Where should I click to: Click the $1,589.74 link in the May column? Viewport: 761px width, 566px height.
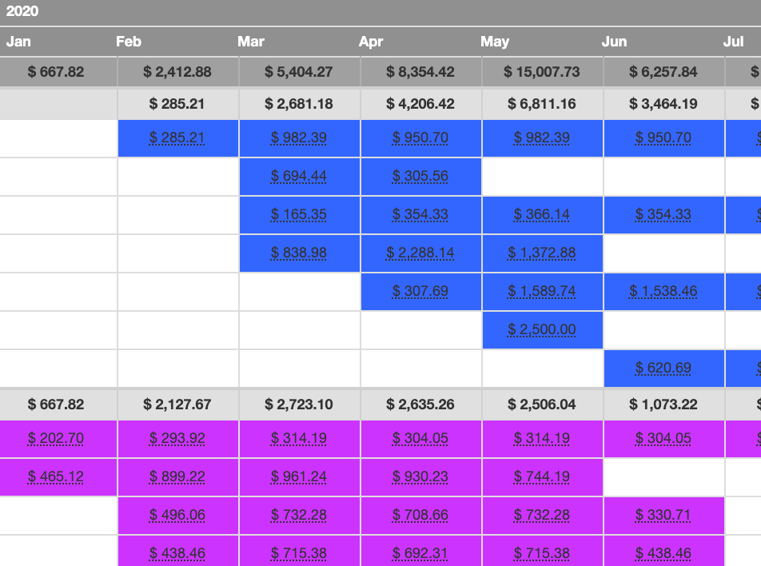click(x=542, y=291)
